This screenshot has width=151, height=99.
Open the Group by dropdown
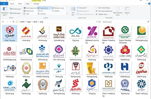point(82,8)
